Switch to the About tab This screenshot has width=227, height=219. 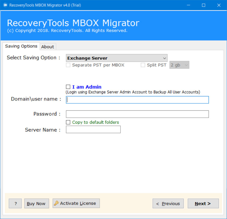tap(48, 47)
